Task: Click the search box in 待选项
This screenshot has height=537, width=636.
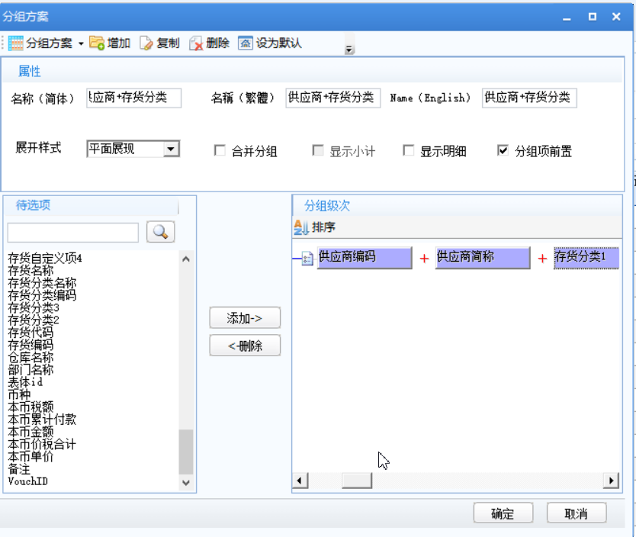Action: [73, 233]
